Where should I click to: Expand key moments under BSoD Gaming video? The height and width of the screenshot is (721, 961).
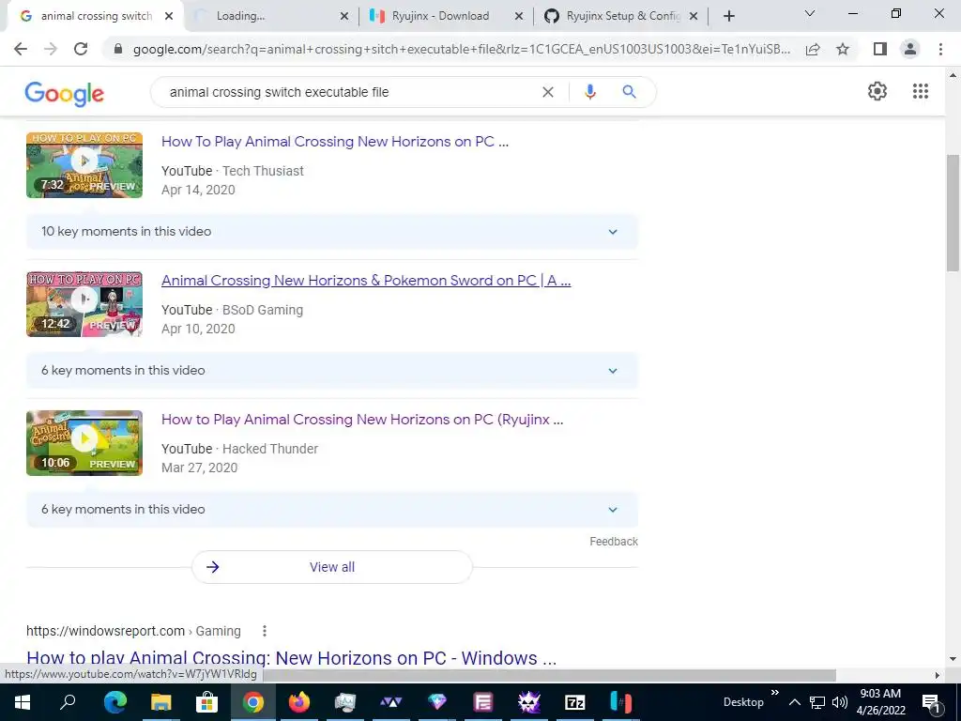click(x=331, y=370)
